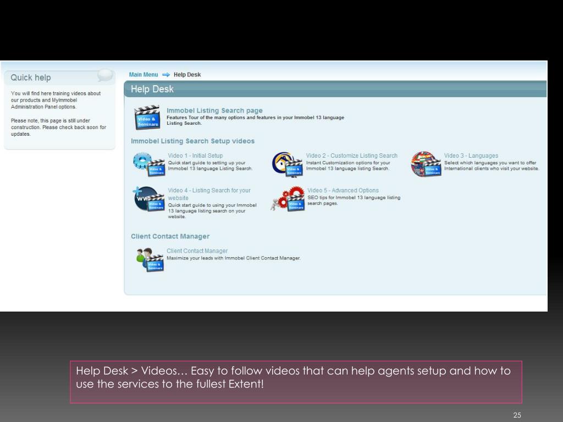Viewport: 563px width, 422px height.
Task: Go back via the Main Menu breadcrumb link
Action: (x=143, y=75)
